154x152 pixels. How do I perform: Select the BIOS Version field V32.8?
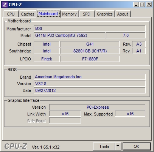pyautogui.click(x=90, y=84)
